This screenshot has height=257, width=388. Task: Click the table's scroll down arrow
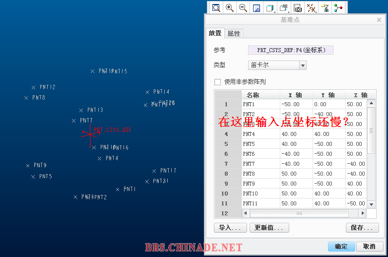click(371, 204)
